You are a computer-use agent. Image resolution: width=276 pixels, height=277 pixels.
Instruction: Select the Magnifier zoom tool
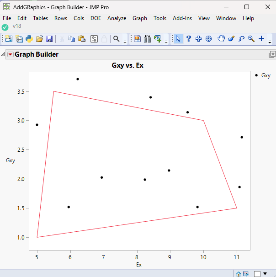(251, 39)
